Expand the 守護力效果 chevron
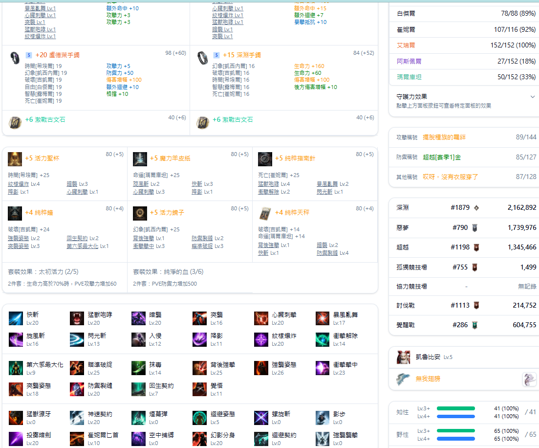This screenshot has width=539, height=448. (x=532, y=97)
